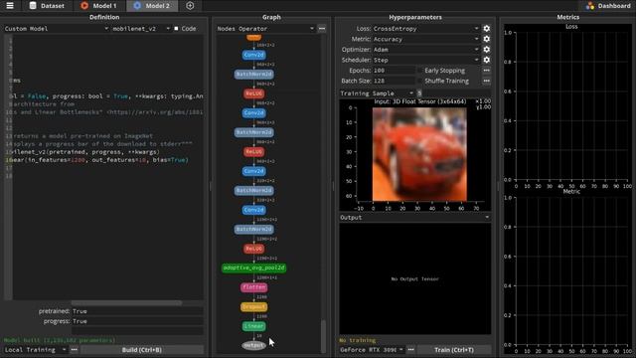Click the red car input image preview

pos(419,154)
